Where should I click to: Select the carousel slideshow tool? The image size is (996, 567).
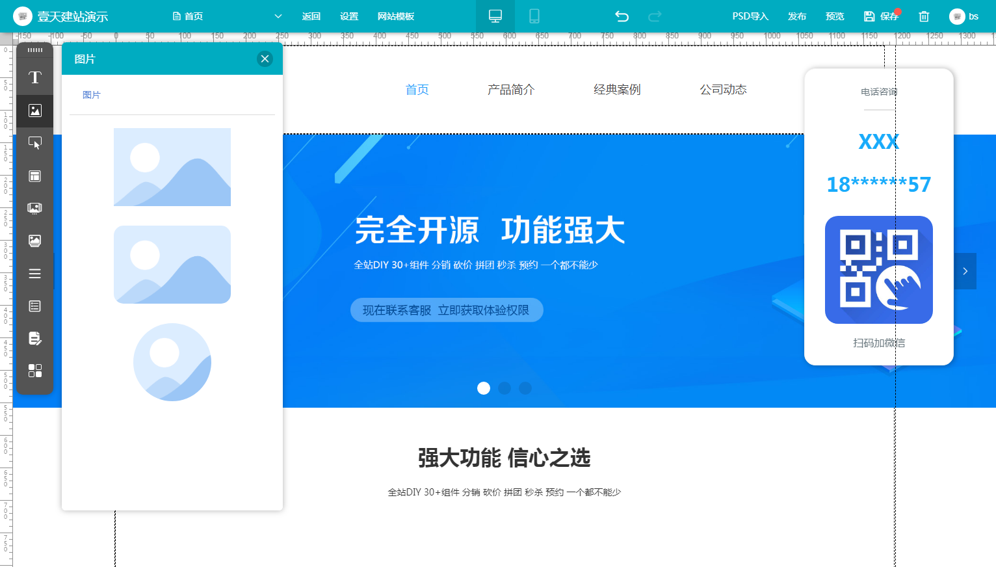pos(35,208)
